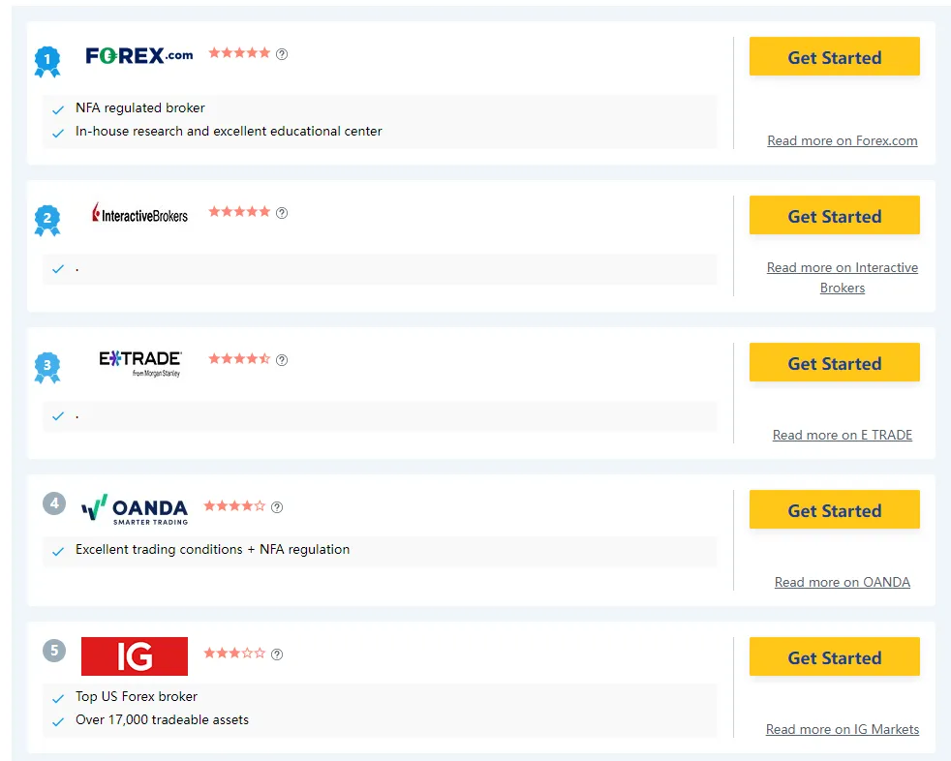Click the Interactive Brokers logo
Screen dimensions: 951x761
tap(139, 213)
